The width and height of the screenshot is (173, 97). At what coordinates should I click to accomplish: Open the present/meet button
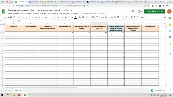(140, 11)
